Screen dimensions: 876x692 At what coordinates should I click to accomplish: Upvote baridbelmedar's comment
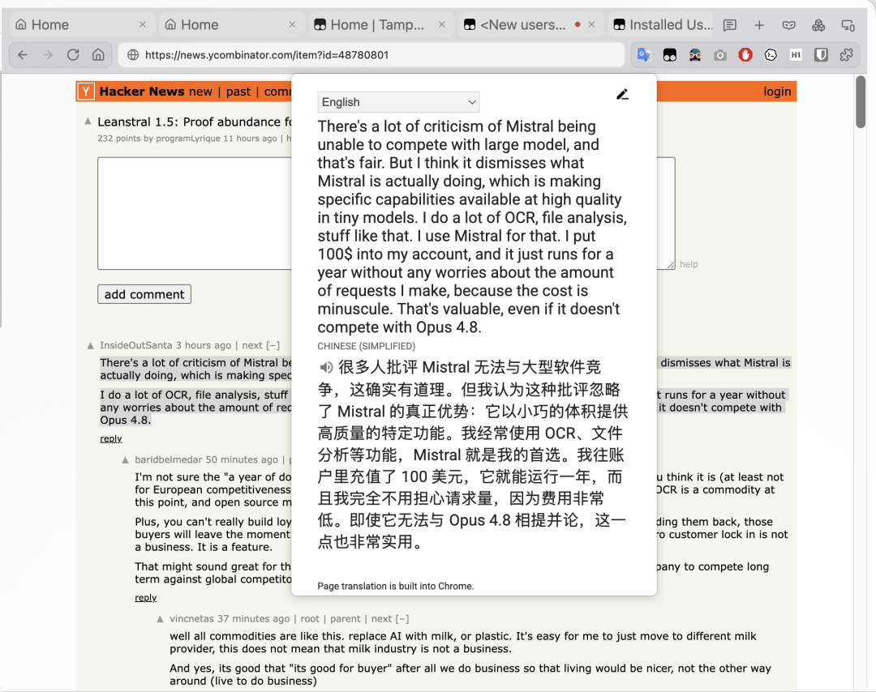point(125,459)
